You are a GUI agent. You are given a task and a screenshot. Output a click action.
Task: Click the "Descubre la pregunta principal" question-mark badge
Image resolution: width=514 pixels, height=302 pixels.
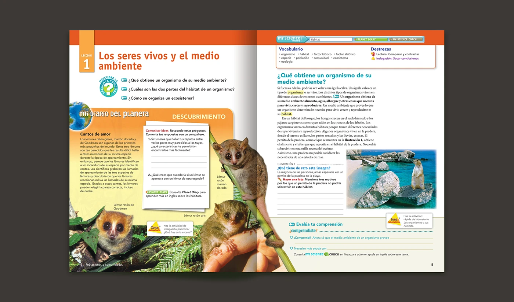point(108,87)
